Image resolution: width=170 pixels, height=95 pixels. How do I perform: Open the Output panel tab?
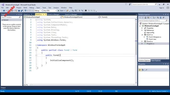pos(3,88)
